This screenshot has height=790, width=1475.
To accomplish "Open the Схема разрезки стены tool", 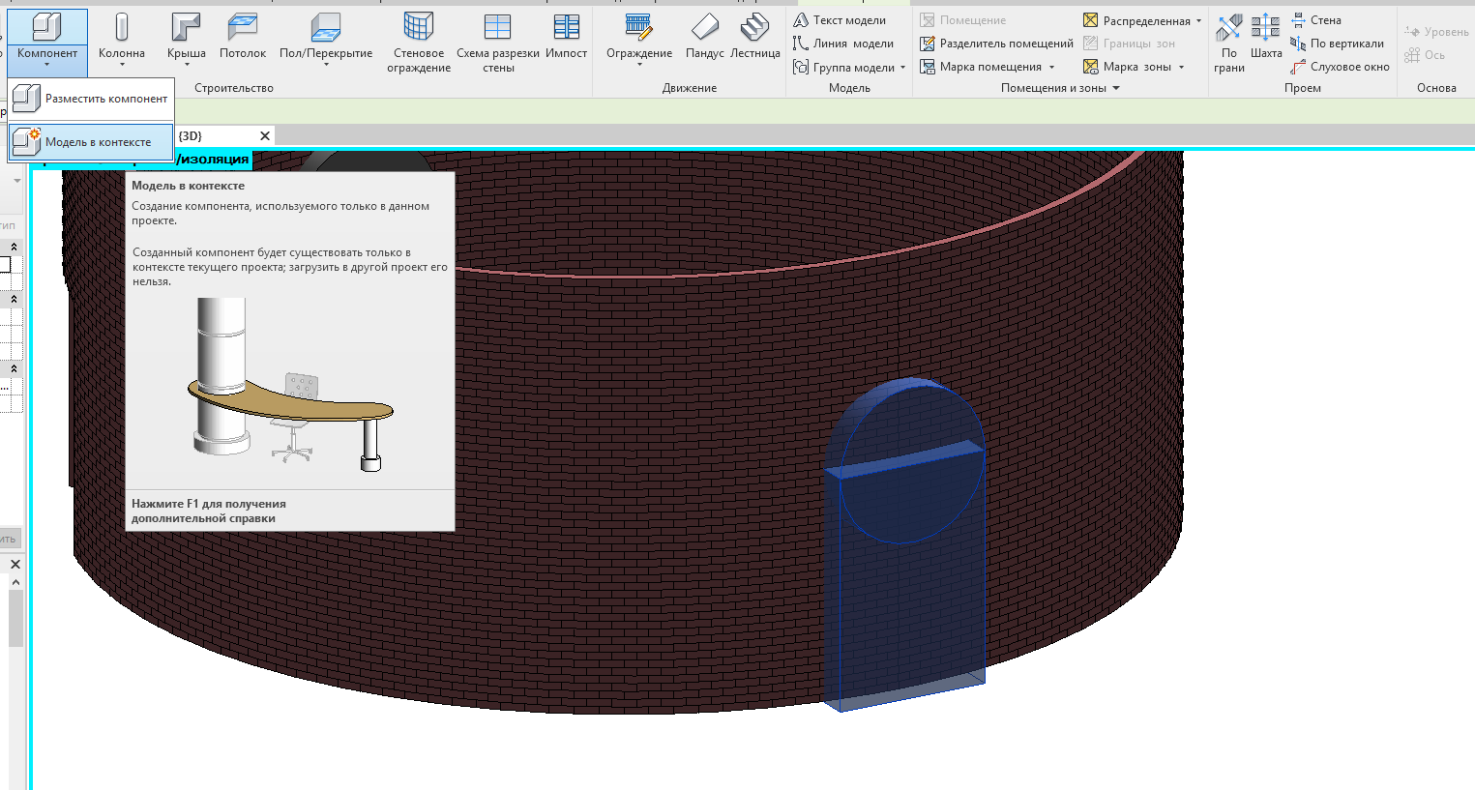I will pos(497,28).
